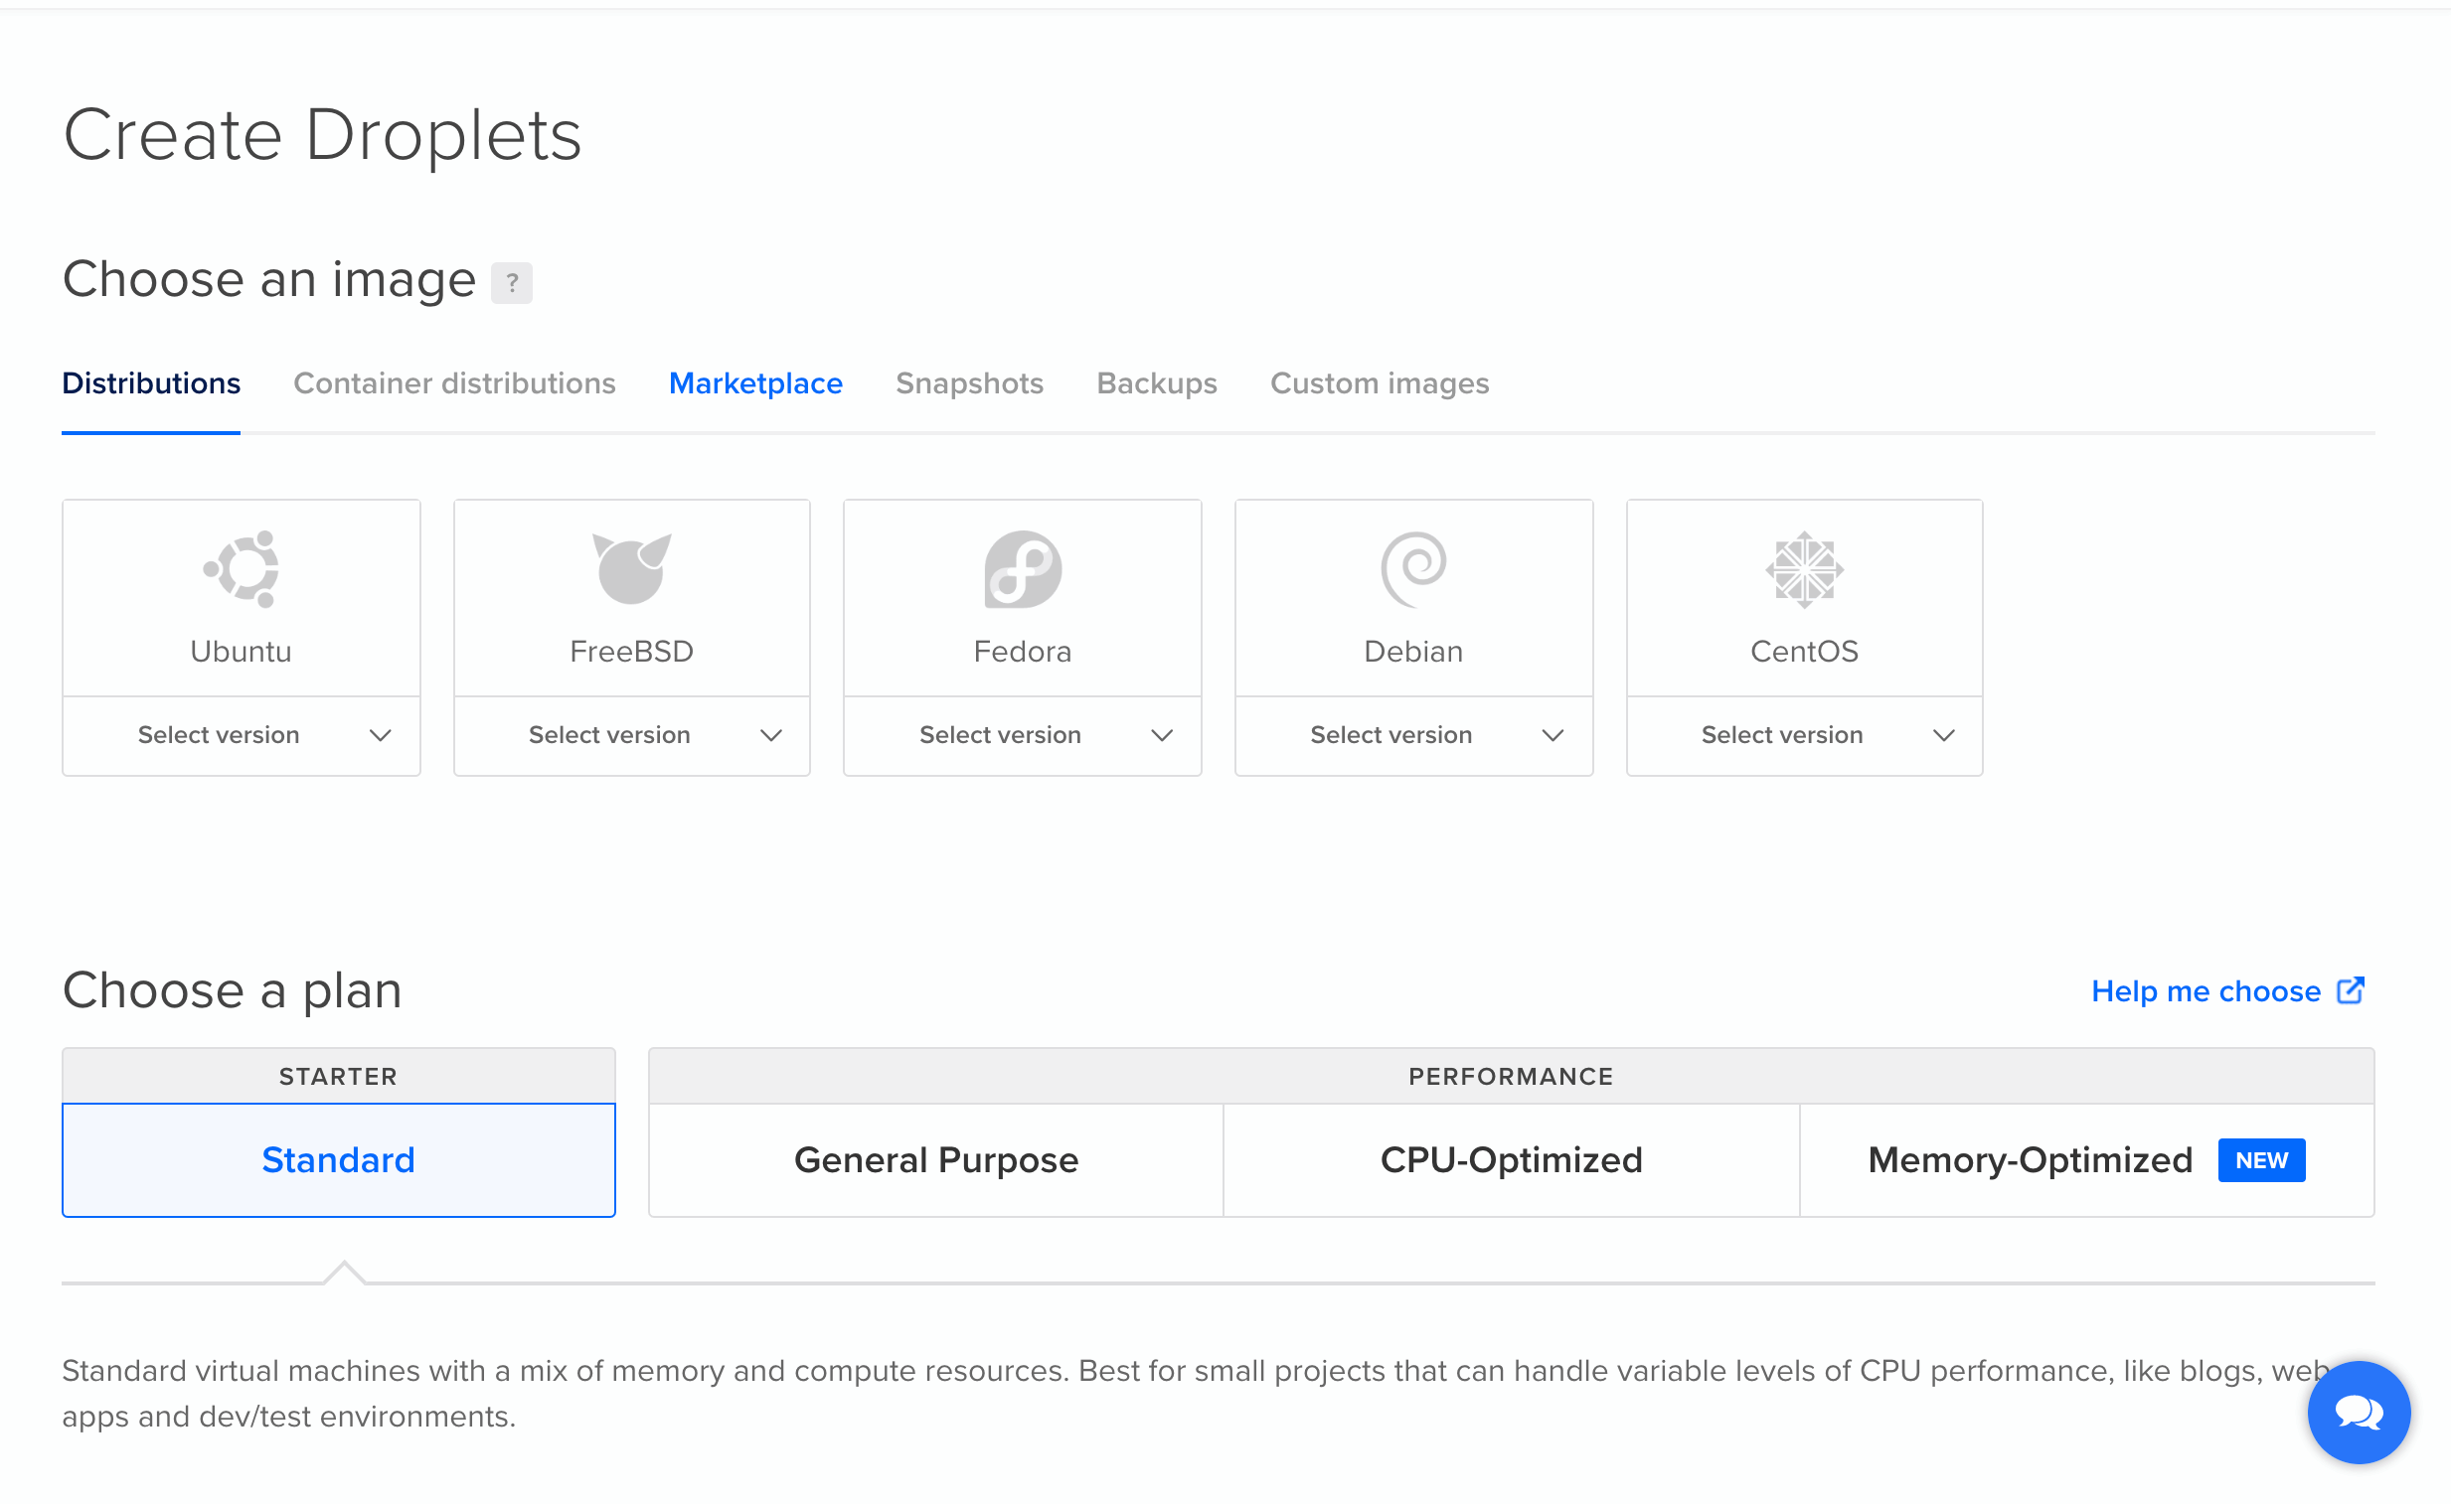Screen dimensions: 2451x1504
Task: Choose the Fedora logo icon
Action: (x=1022, y=569)
